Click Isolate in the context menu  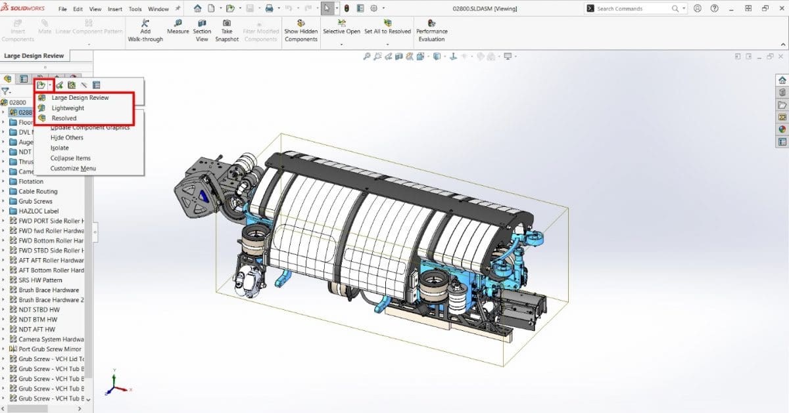pyautogui.click(x=60, y=148)
